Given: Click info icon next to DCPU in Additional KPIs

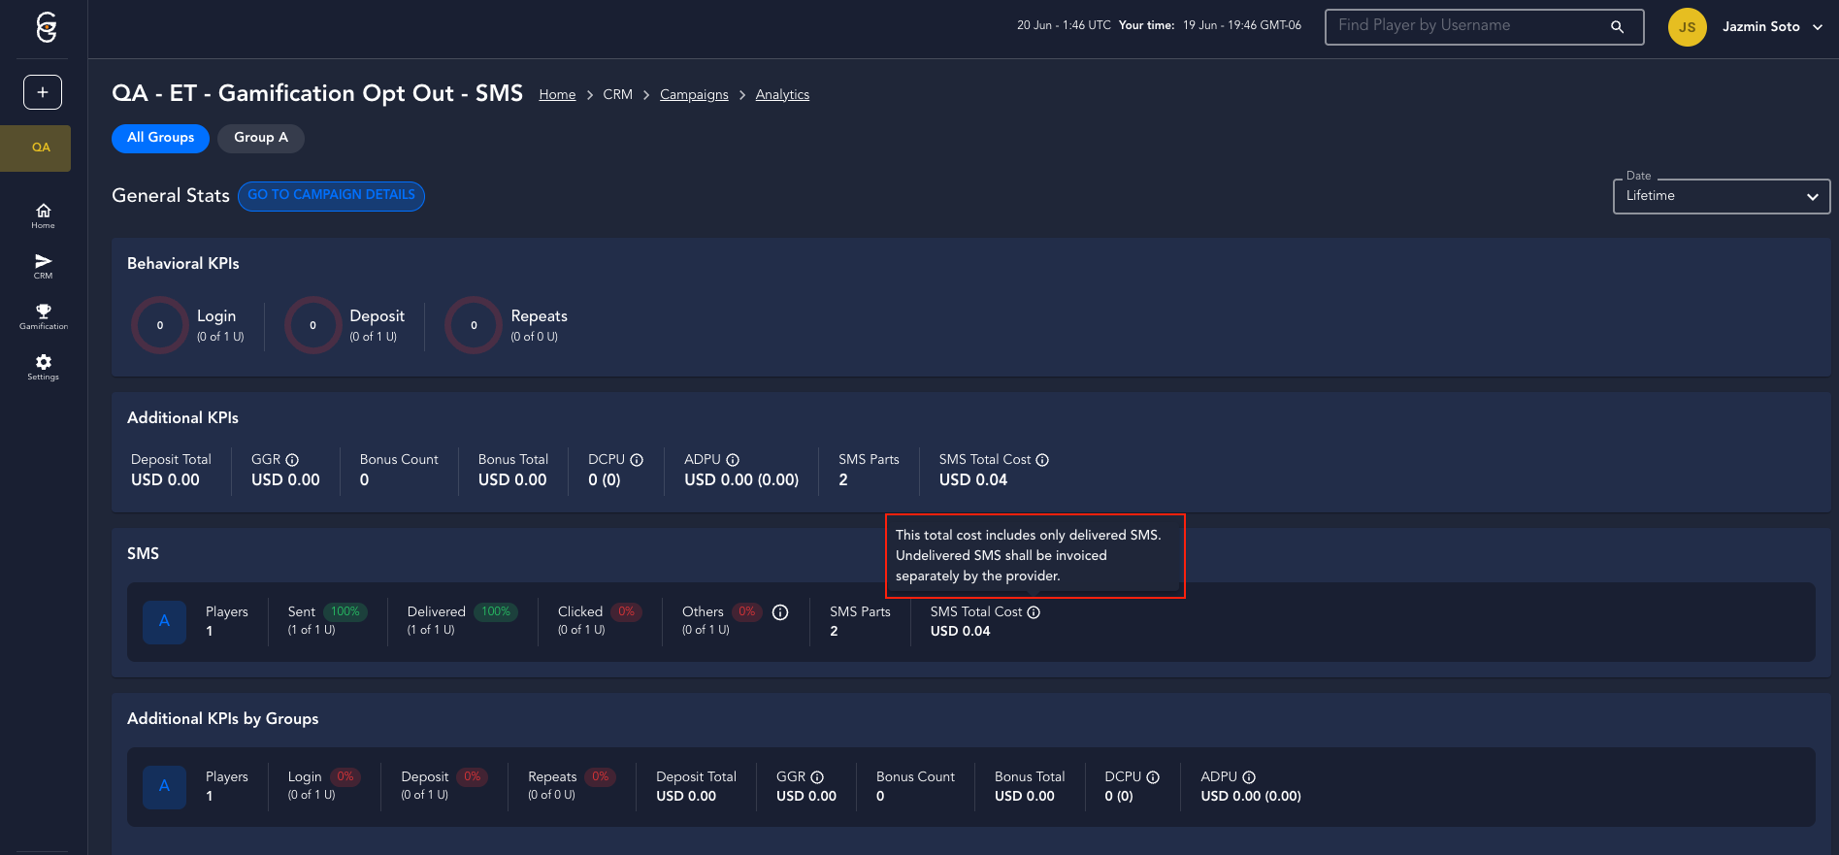Looking at the screenshot, I should click(637, 460).
